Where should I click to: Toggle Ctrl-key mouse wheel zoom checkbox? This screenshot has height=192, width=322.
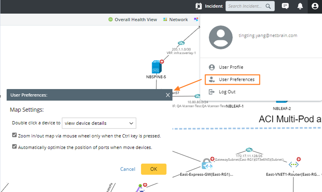point(14,135)
